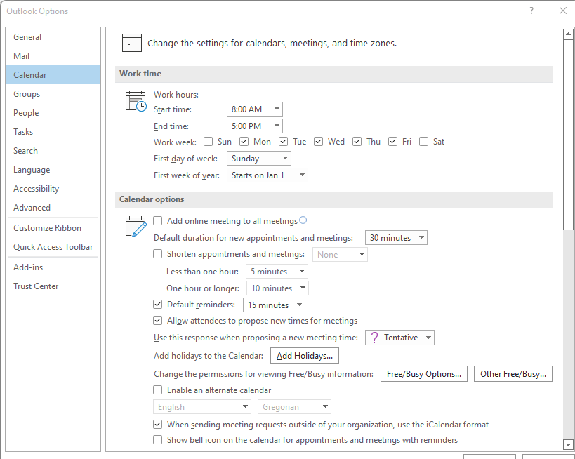Enable Show bell icon on calendar
Viewport: 575px width, 459px height.
158,439
